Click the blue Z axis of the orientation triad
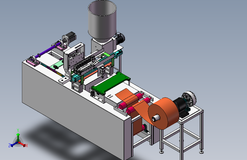The height and width of the screenshot is (160, 247). [x=13, y=144]
